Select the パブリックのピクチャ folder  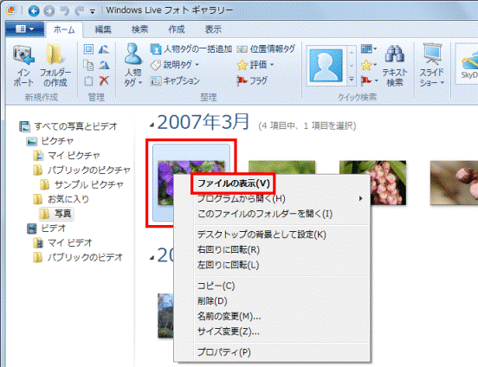point(81,171)
